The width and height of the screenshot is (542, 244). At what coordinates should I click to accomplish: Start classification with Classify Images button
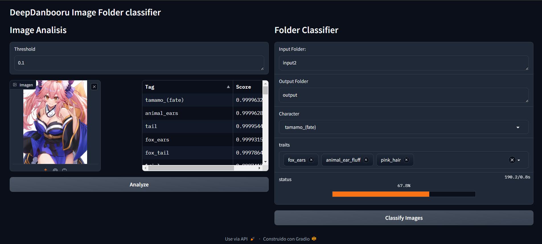[404, 218]
